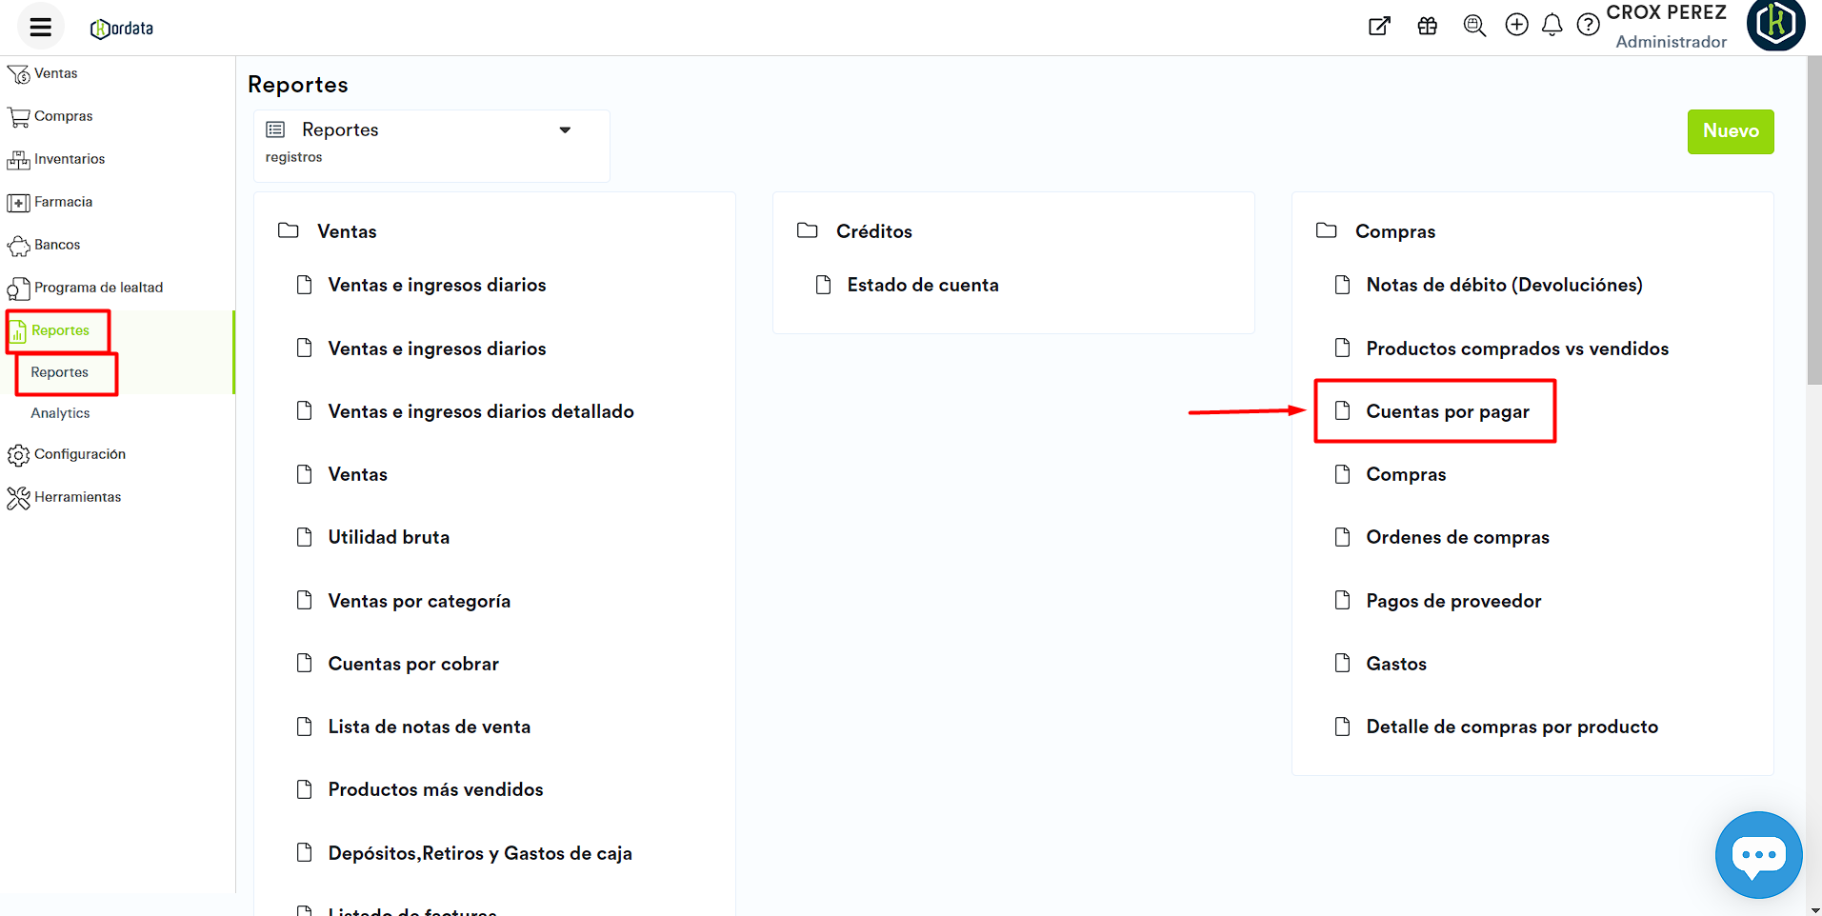Expand Configuración in the sidebar
The image size is (1822, 916).
click(x=79, y=454)
